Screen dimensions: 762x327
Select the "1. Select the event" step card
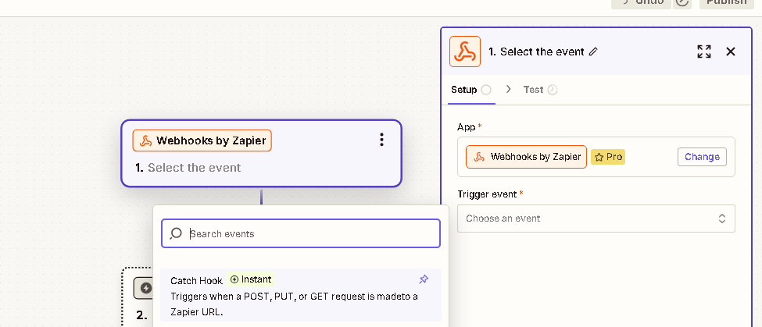coord(262,153)
